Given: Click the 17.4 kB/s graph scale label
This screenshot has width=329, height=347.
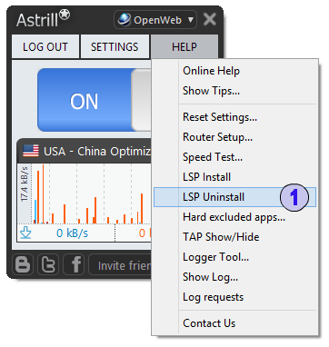Looking at the screenshot, I should pyautogui.click(x=25, y=183).
